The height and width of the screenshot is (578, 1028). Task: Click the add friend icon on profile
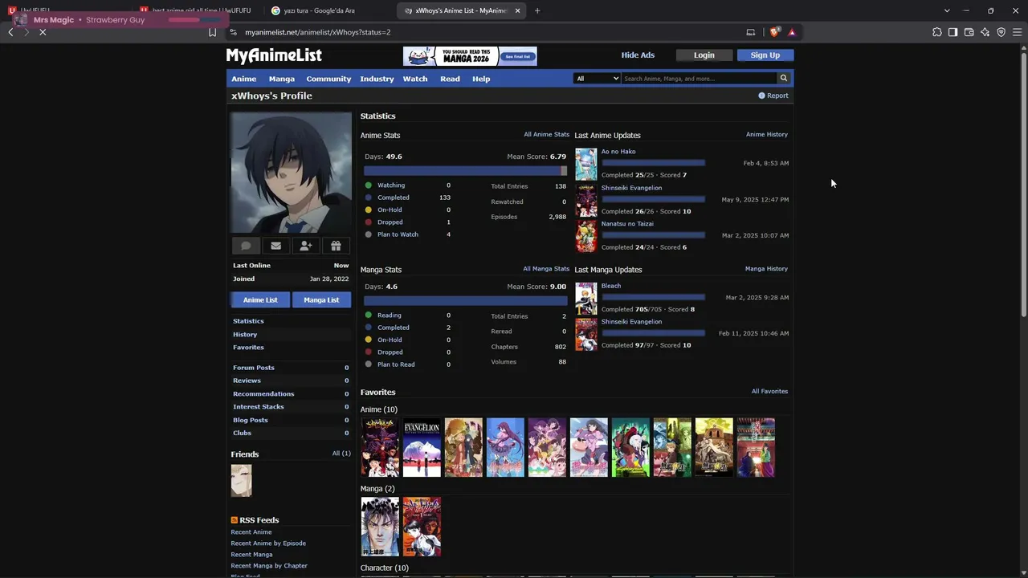306,246
